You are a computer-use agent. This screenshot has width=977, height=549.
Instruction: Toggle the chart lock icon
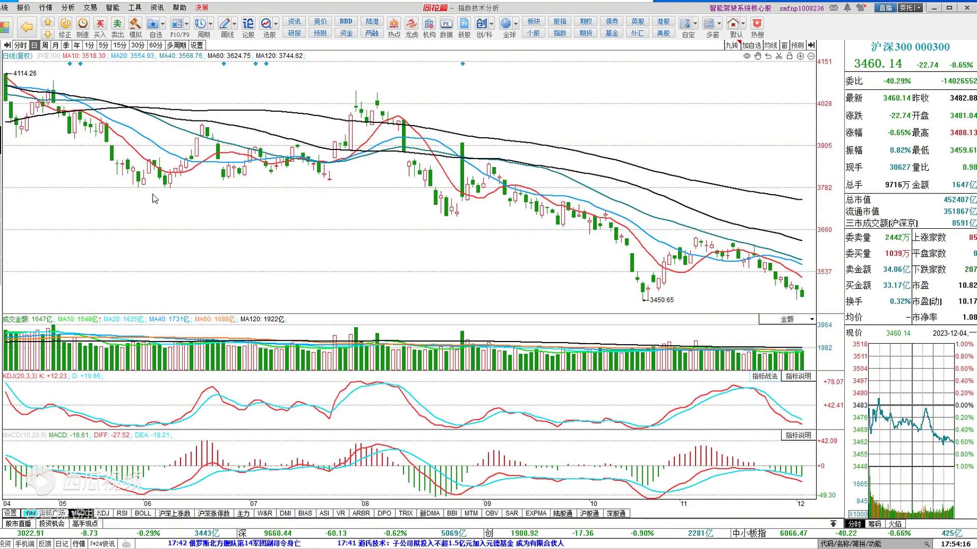pyautogui.click(x=789, y=56)
